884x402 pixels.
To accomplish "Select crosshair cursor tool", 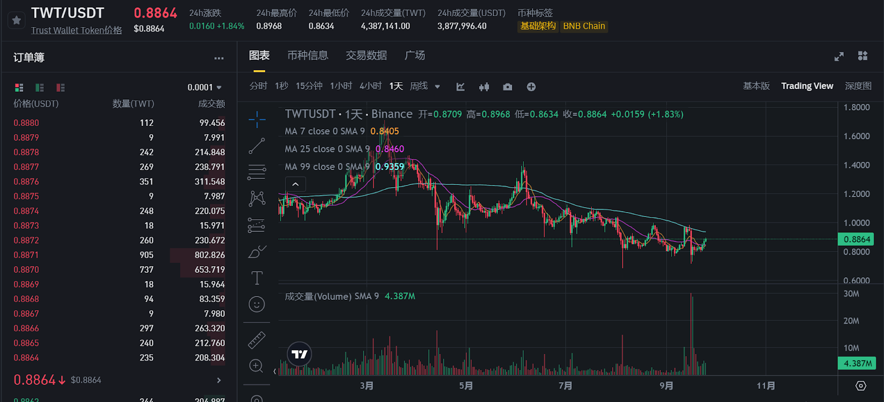I will click(257, 119).
